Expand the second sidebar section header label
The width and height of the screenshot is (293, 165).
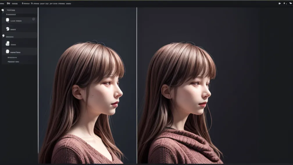point(10,37)
